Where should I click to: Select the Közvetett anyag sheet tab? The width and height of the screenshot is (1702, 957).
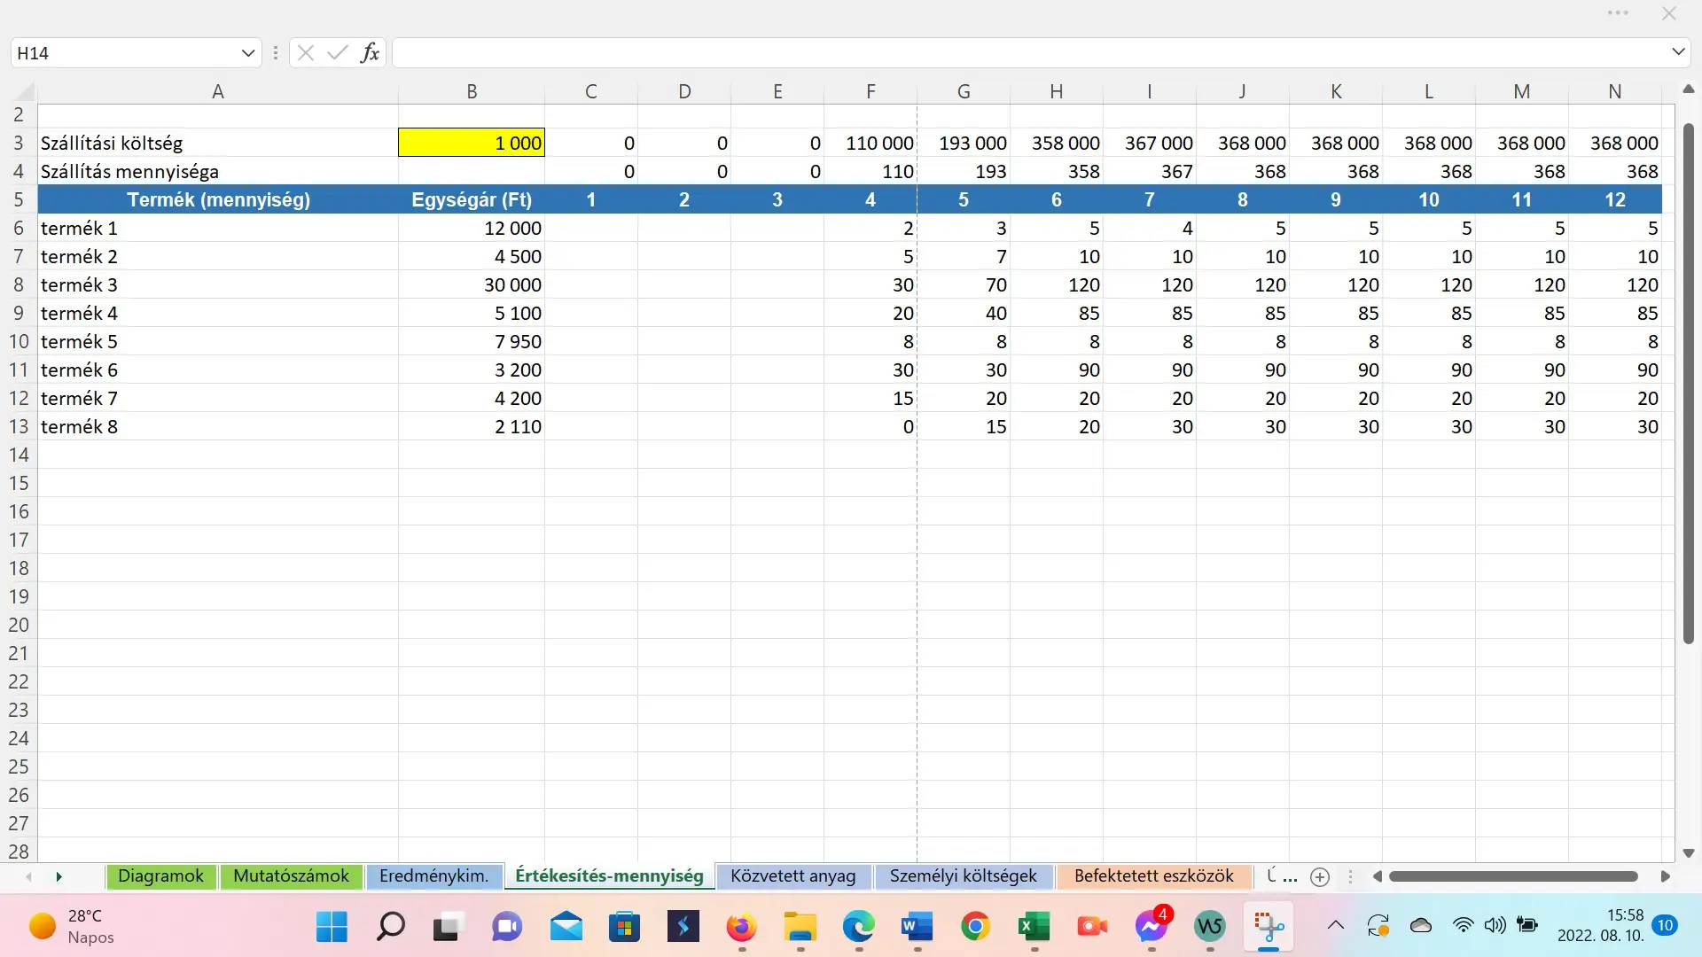pyautogui.click(x=792, y=876)
